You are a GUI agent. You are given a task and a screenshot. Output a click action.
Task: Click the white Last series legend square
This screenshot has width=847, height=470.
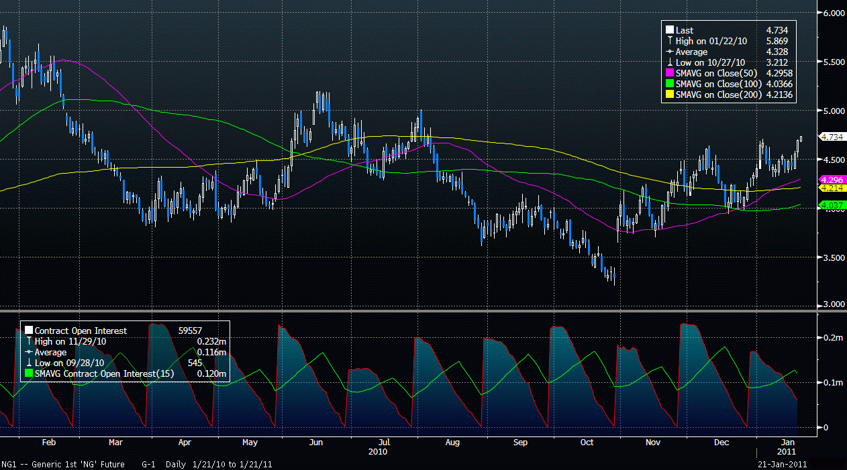pyautogui.click(x=669, y=30)
